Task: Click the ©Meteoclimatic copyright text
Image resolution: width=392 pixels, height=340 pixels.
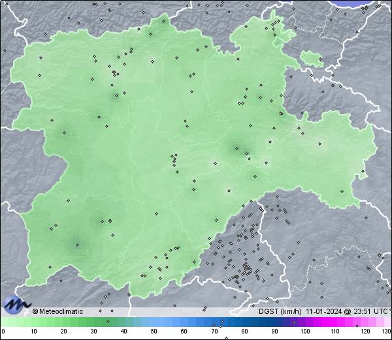Action: 57,311
